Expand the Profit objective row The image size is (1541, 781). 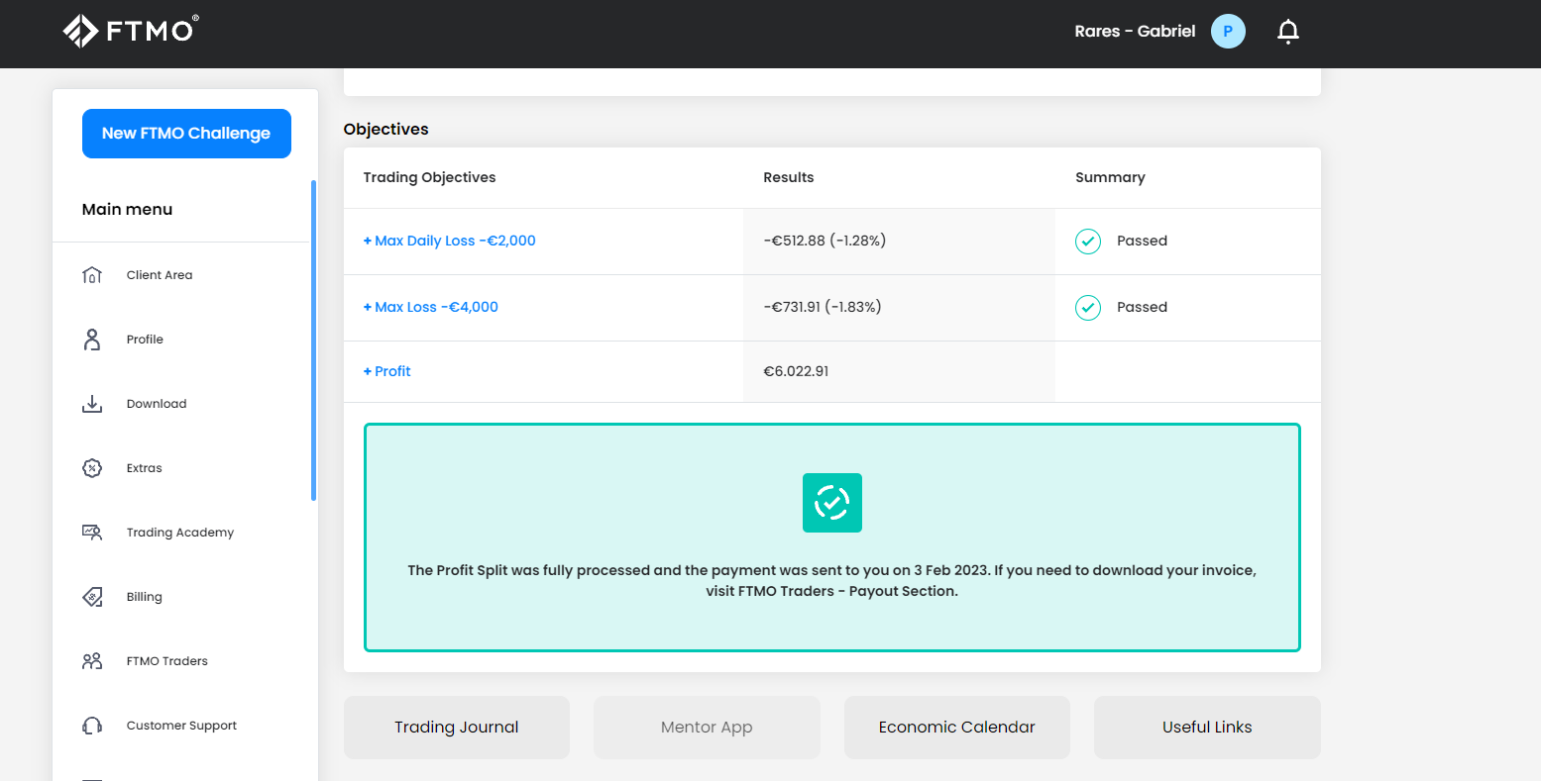click(386, 371)
